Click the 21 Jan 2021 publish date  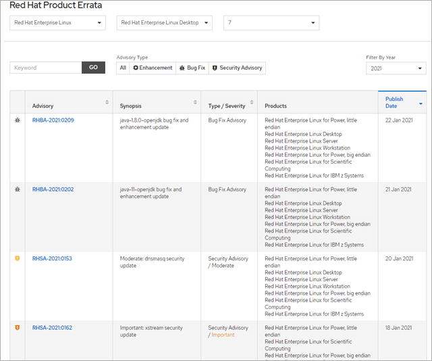pyautogui.click(x=398, y=189)
